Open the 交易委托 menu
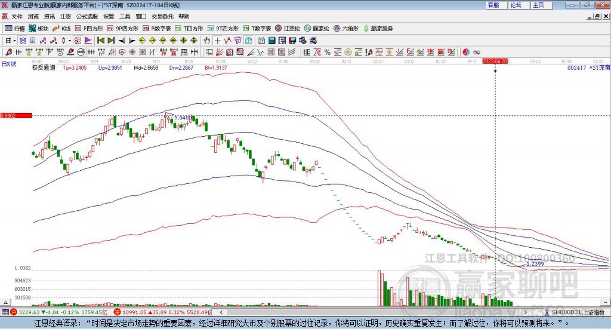Image resolution: width=611 pixels, height=329 pixels. point(162,16)
